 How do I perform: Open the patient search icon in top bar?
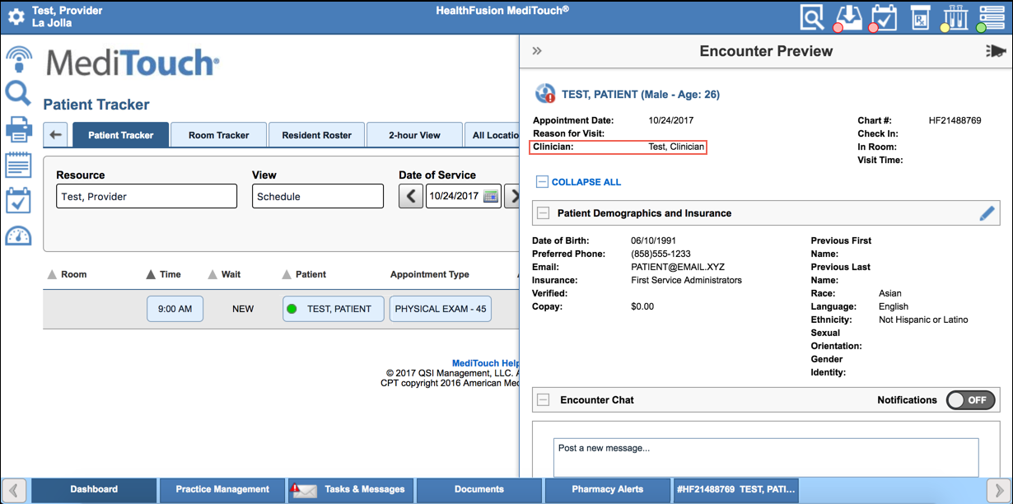tap(812, 17)
